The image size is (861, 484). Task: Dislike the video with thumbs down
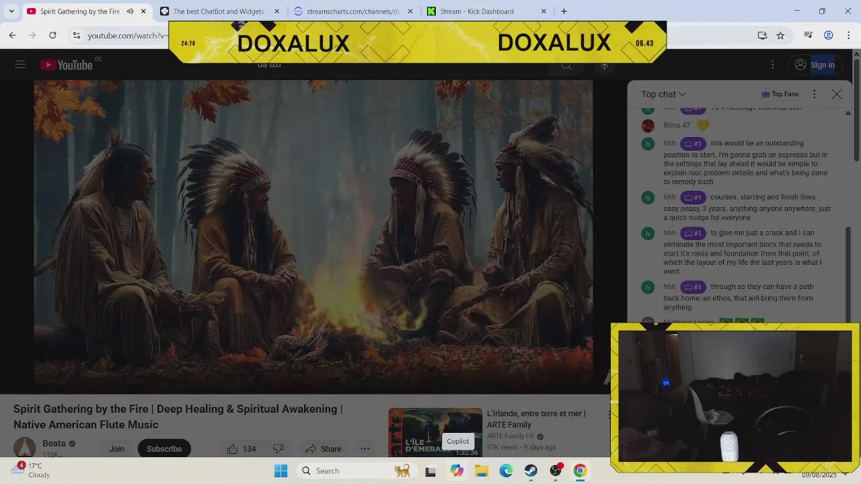(x=278, y=448)
